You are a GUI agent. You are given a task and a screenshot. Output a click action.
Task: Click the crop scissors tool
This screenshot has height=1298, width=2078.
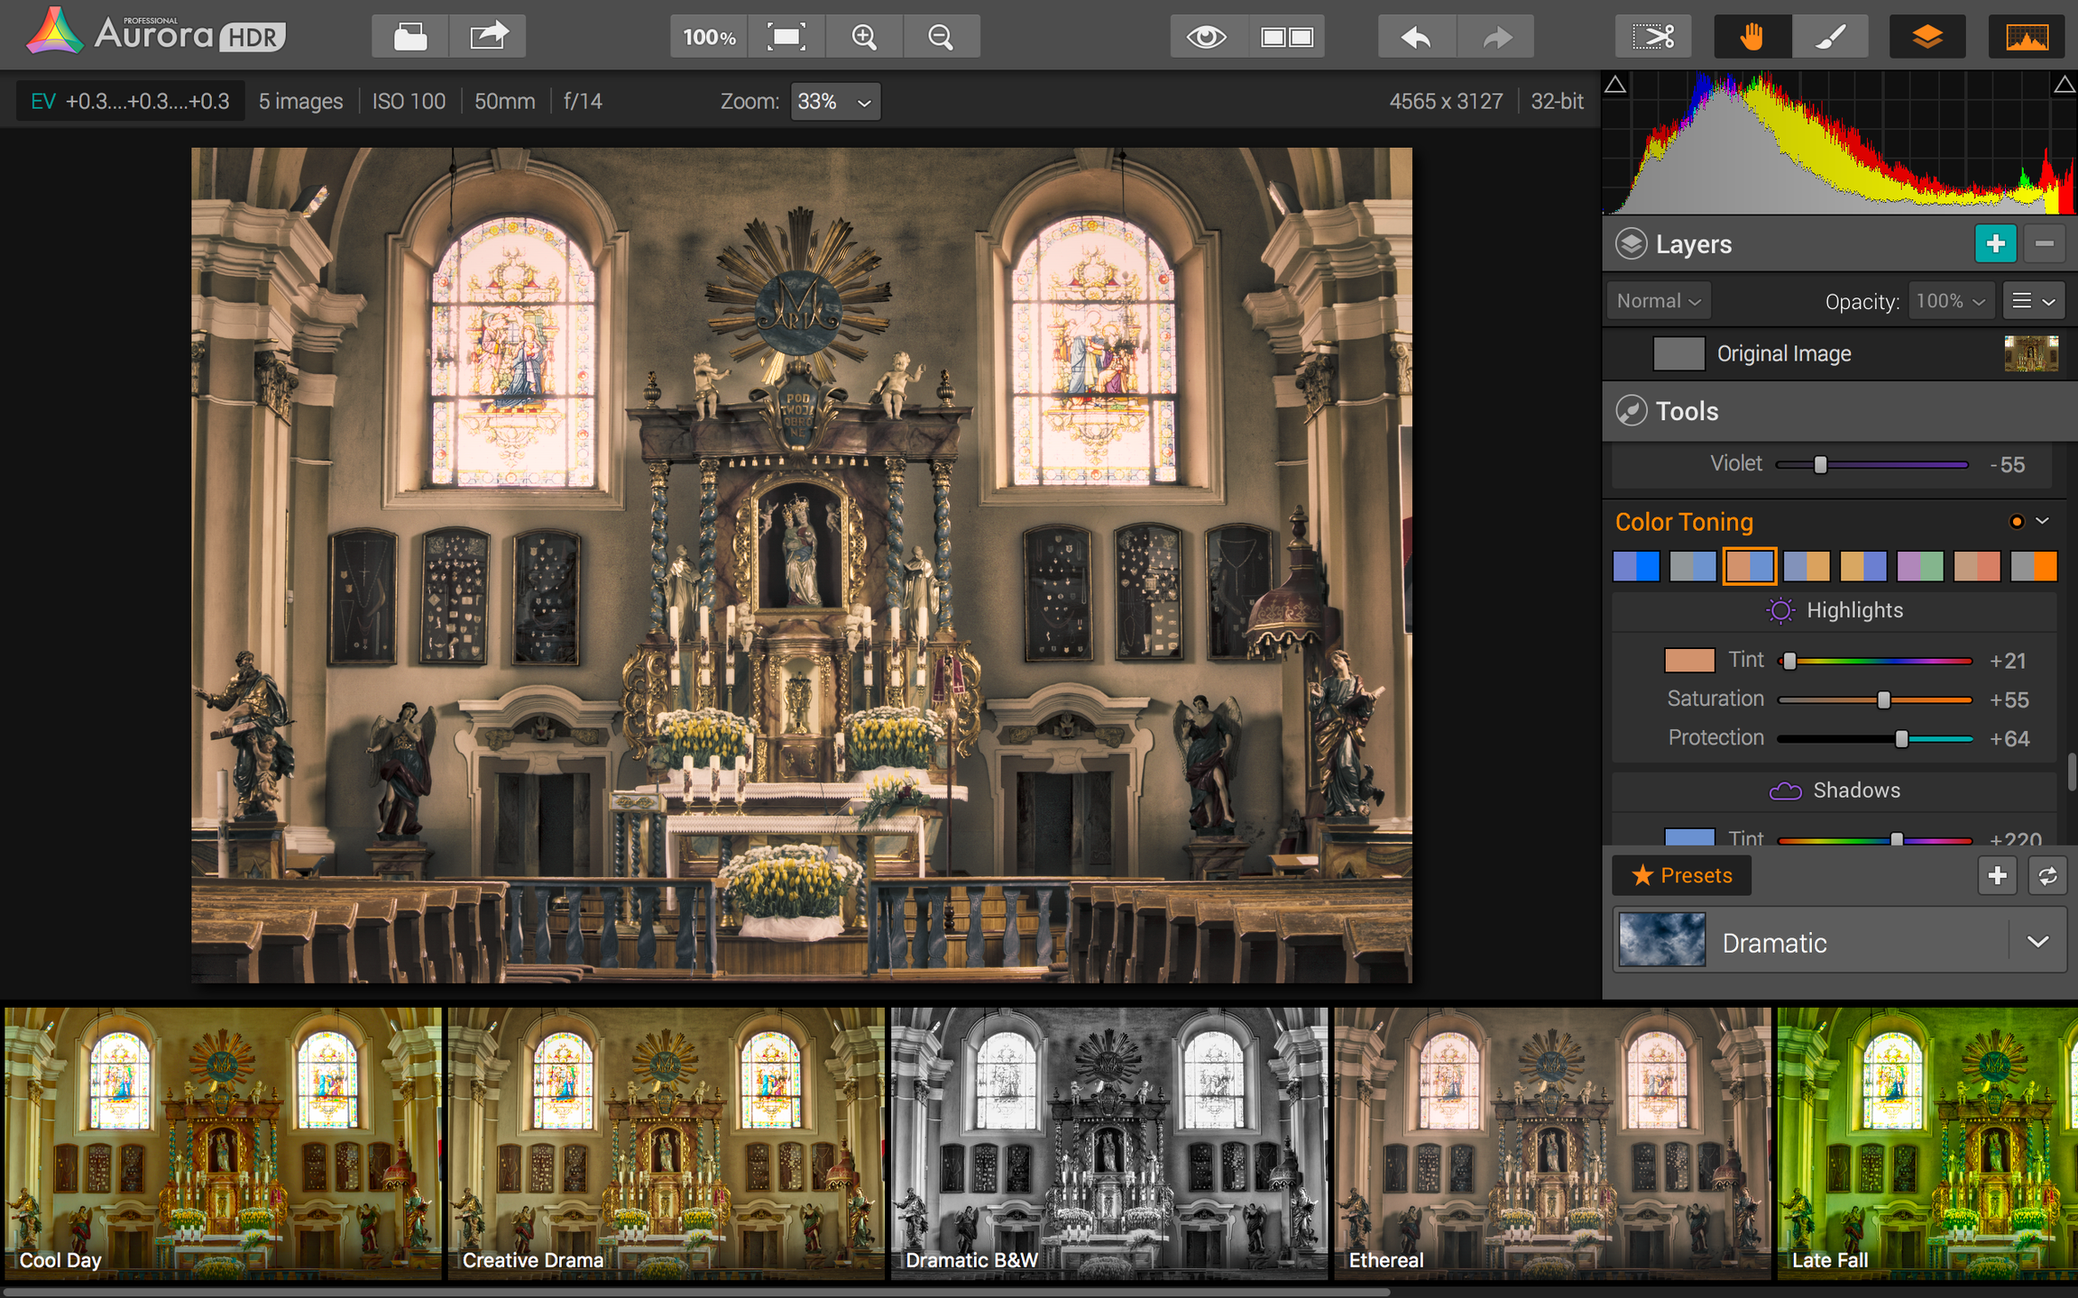pos(1652,37)
